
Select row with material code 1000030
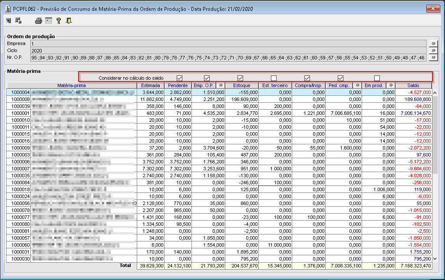coord(219,259)
